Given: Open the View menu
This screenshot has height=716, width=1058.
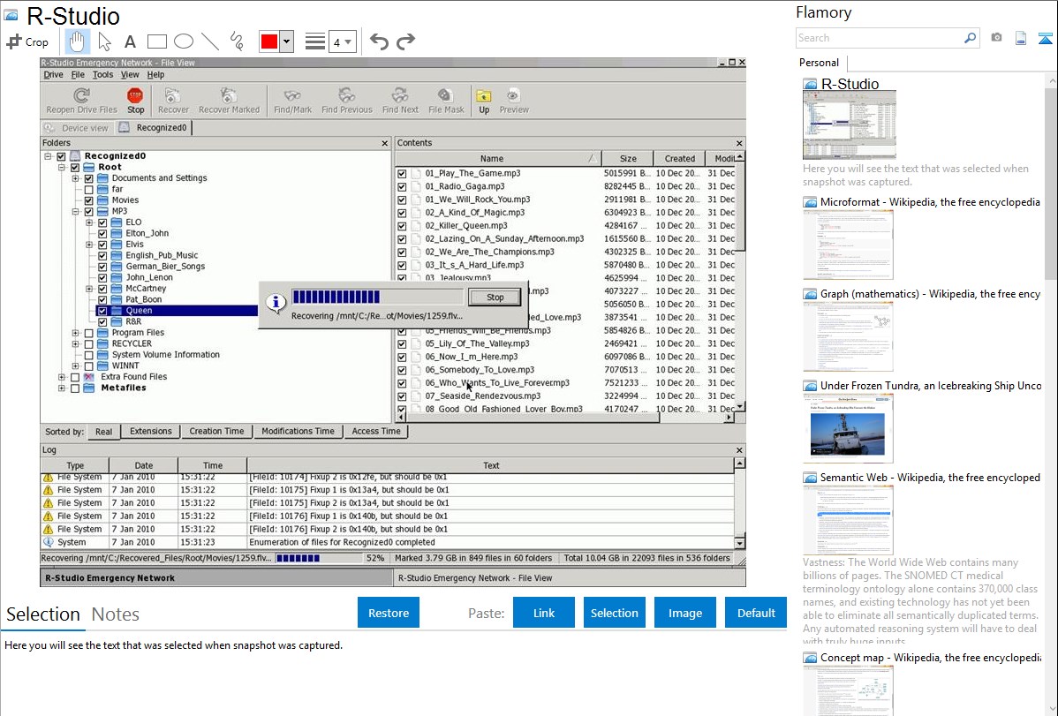Looking at the screenshot, I should (130, 75).
